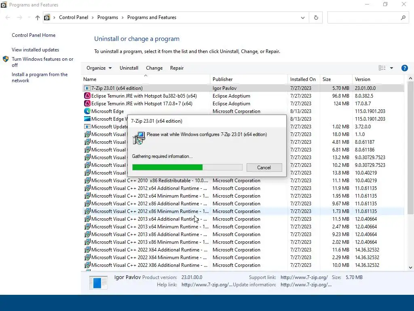Image resolution: width=414 pixels, height=311 pixels.
Task: Open View installed updates link
Action: [x=36, y=50]
